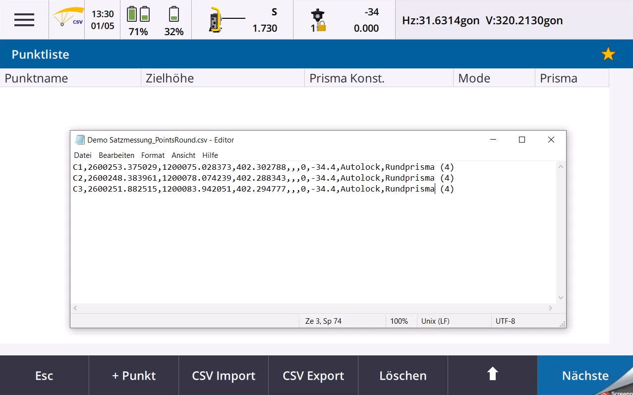The height and width of the screenshot is (395, 633).
Task: Sort by the Punktname column header
Action: click(70, 78)
